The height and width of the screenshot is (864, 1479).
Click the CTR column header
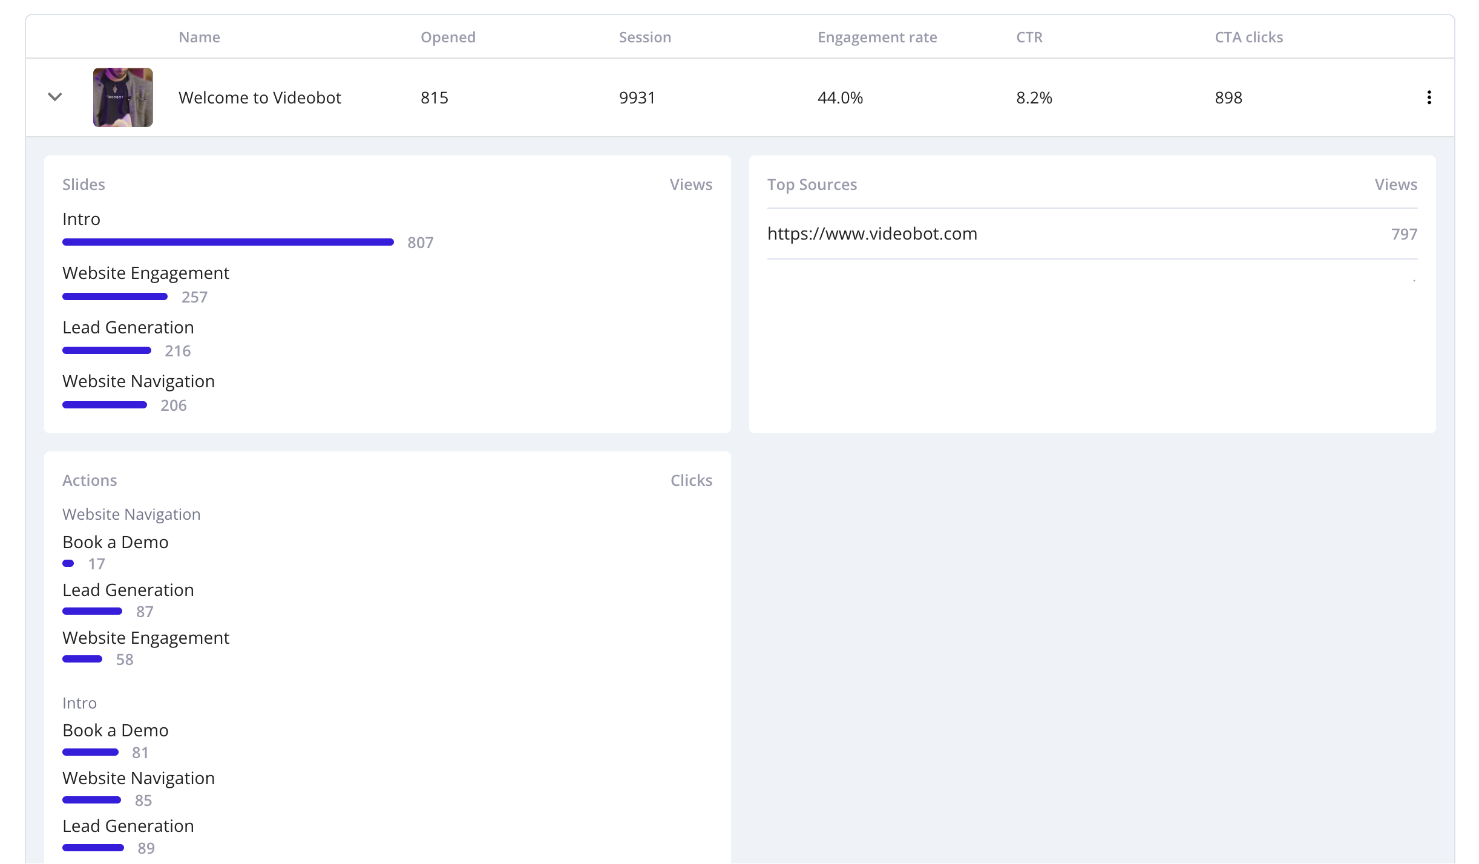point(1029,37)
